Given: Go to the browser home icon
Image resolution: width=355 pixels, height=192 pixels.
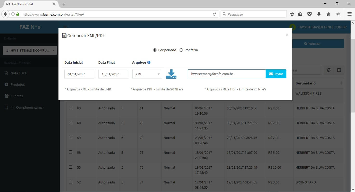Looking at the screenshot, I should [x=328, y=14].
